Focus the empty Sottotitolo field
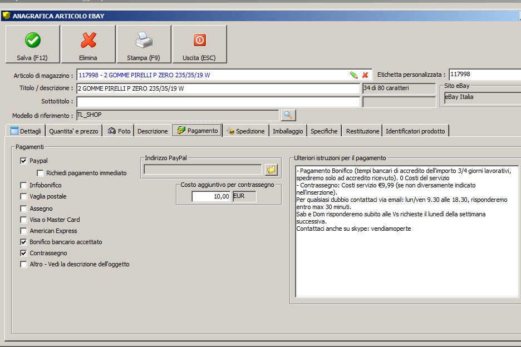Screen dimensions: 521x347 (x=218, y=102)
